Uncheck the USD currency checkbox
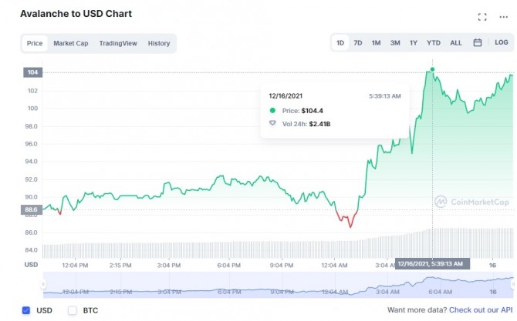This screenshot has width=517, height=321. click(x=26, y=310)
